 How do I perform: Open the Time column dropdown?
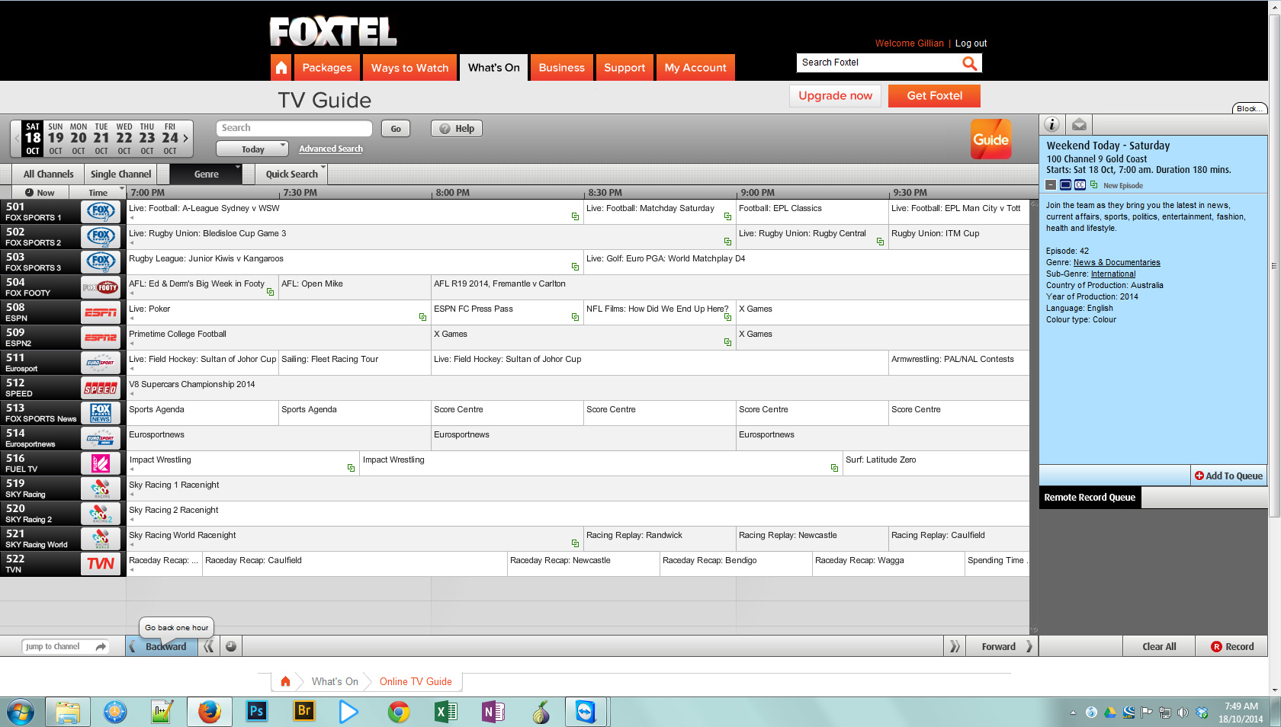(x=98, y=193)
